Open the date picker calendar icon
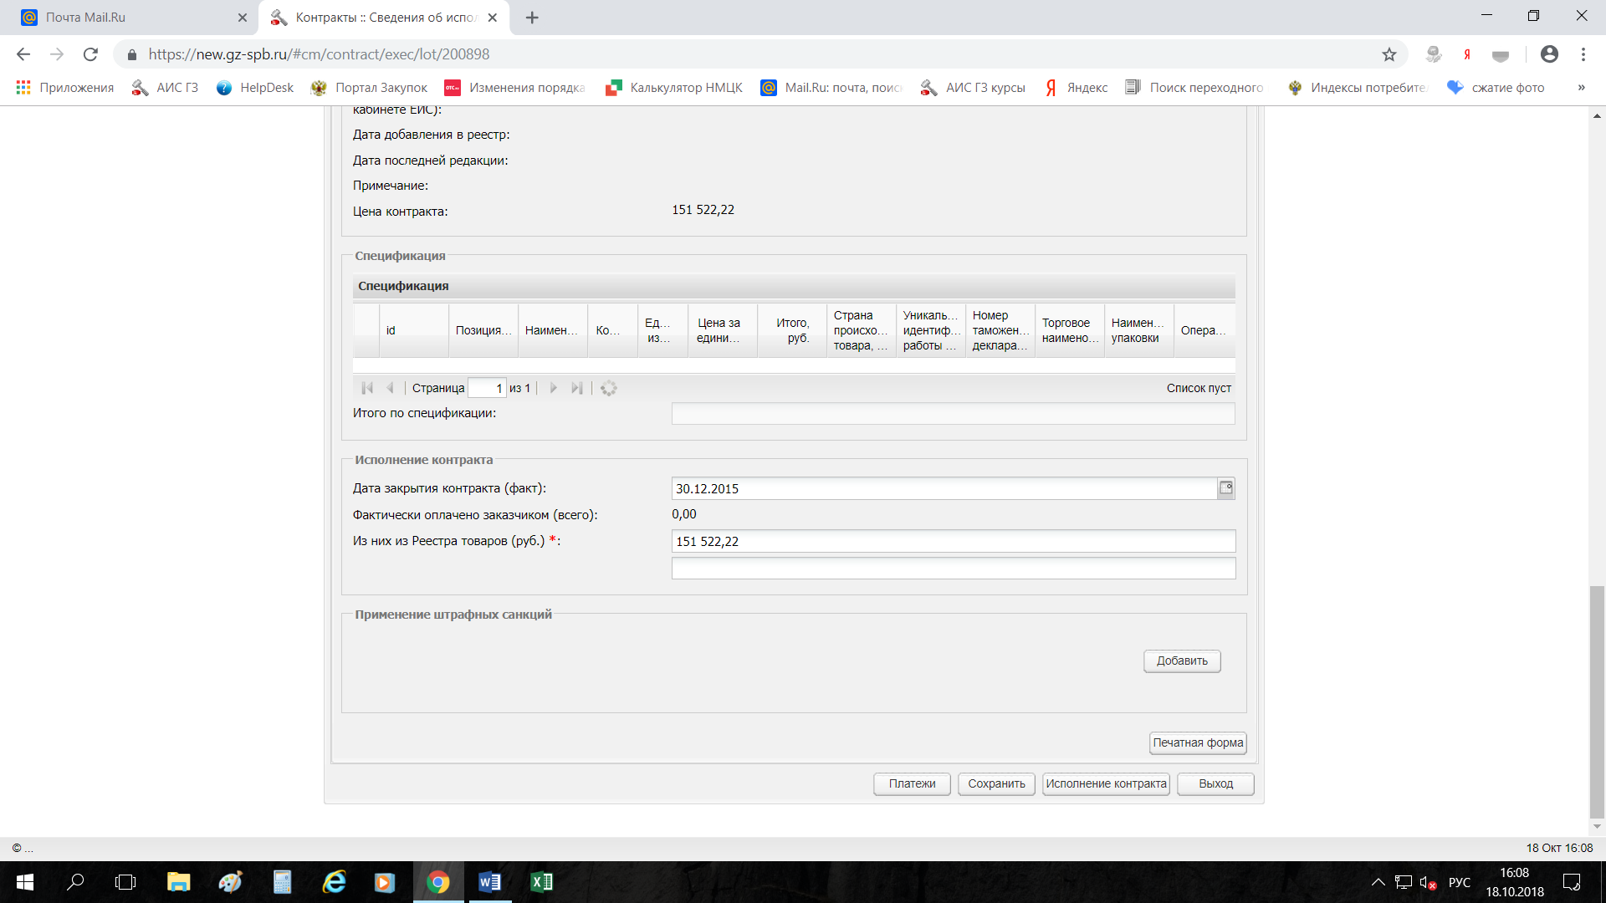Image resolution: width=1606 pixels, height=903 pixels. click(1226, 488)
